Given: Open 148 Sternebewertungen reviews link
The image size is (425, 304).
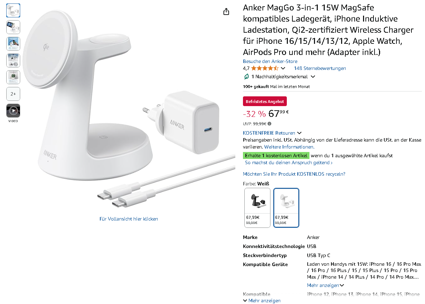Looking at the screenshot, I should tap(320, 68).
